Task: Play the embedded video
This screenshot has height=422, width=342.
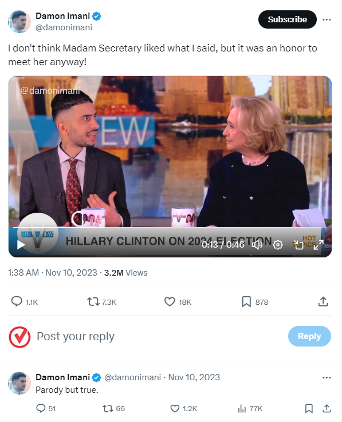Action: point(21,245)
